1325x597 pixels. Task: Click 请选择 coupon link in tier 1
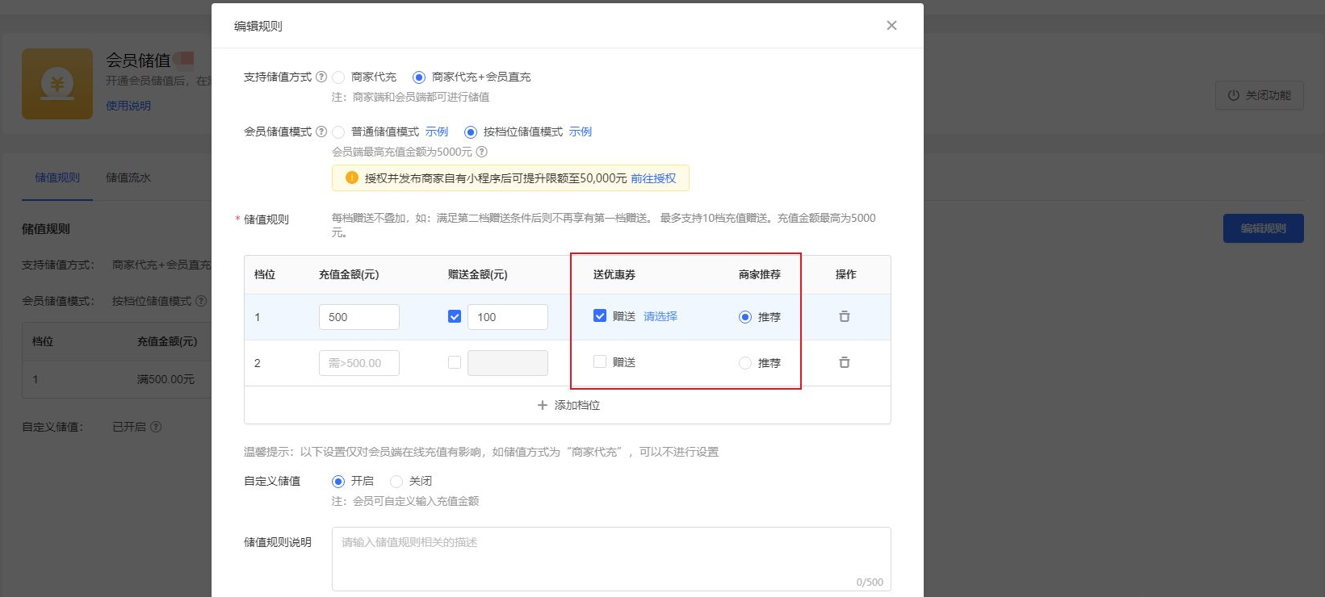[x=660, y=316]
